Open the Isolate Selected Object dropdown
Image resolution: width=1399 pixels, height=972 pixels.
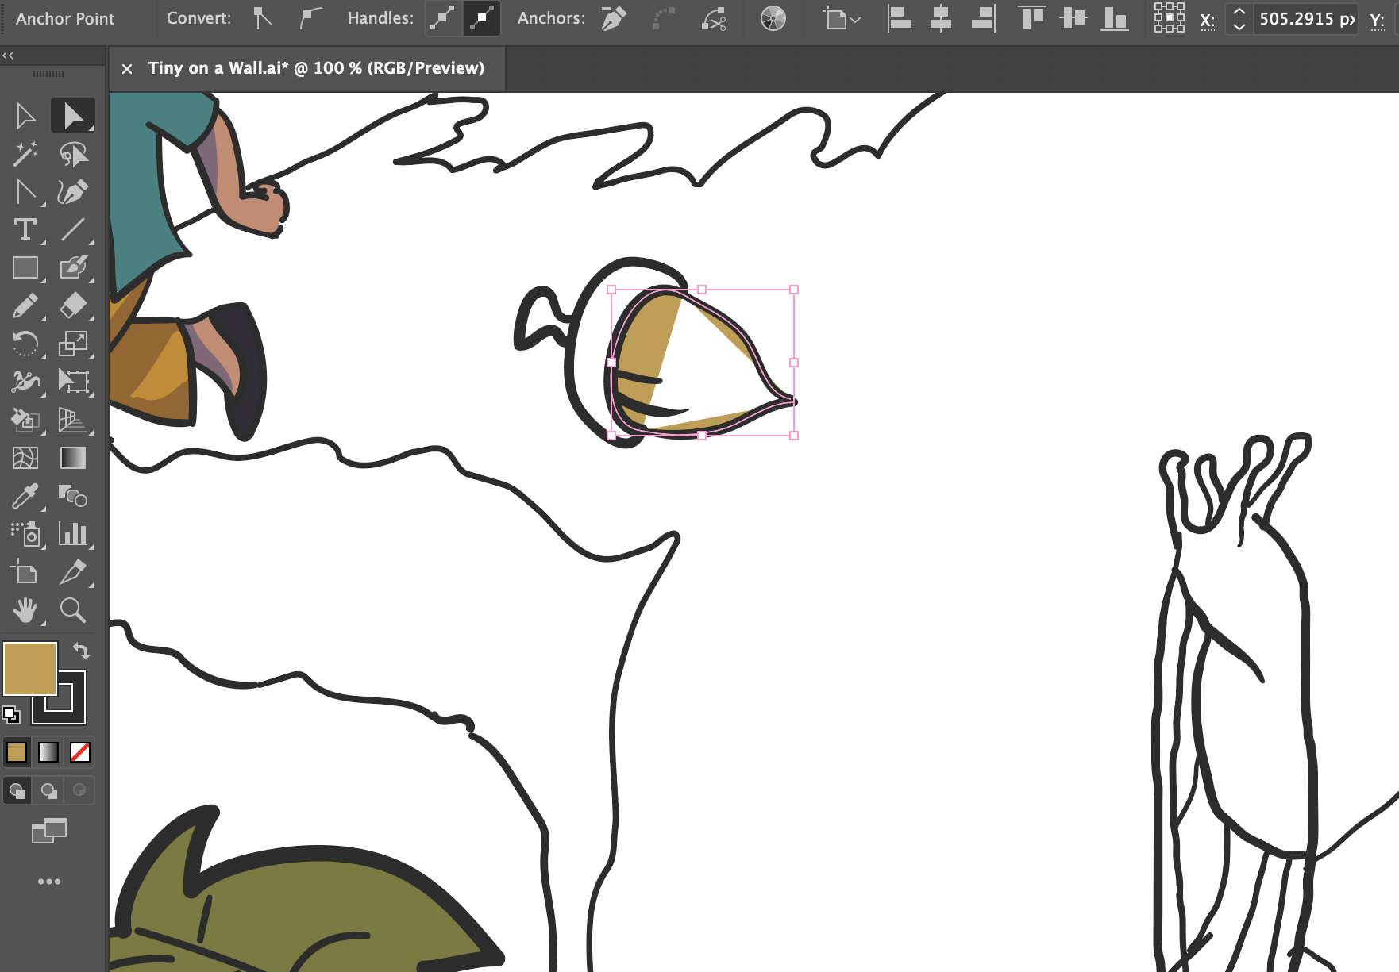point(842,17)
